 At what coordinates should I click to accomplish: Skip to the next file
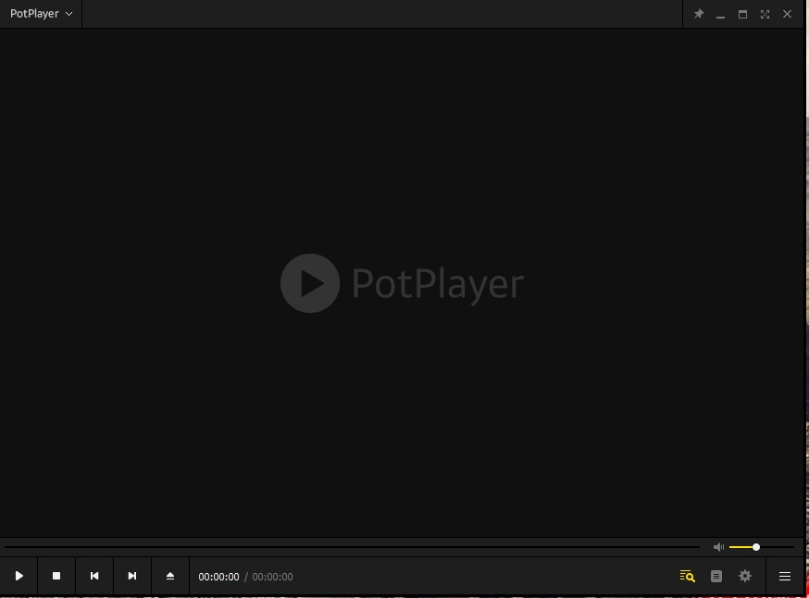[x=132, y=576]
